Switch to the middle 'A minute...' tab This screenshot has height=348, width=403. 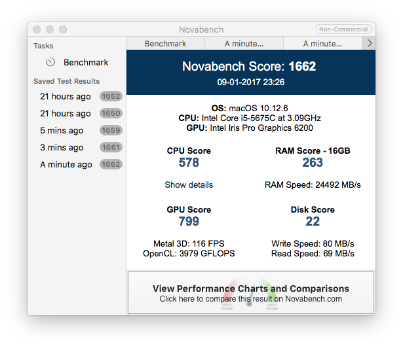coord(244,43)
